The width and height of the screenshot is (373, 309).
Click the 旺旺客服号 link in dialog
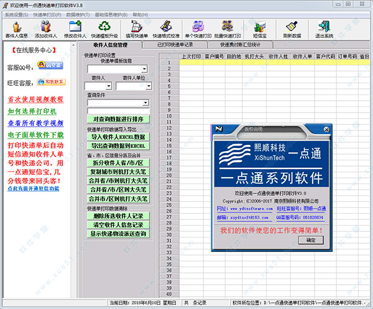(301, 209)
